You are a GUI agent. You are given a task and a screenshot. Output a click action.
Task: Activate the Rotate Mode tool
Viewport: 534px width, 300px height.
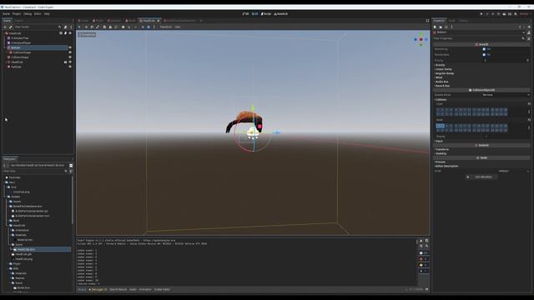tap(92, 27)
